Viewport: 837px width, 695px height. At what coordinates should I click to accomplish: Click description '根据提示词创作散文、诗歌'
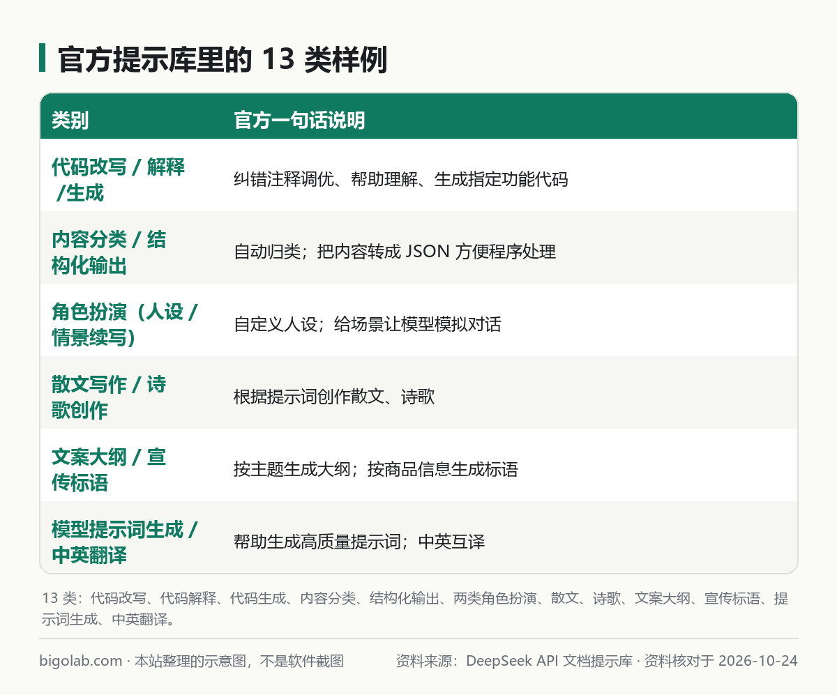coord(334,397)
